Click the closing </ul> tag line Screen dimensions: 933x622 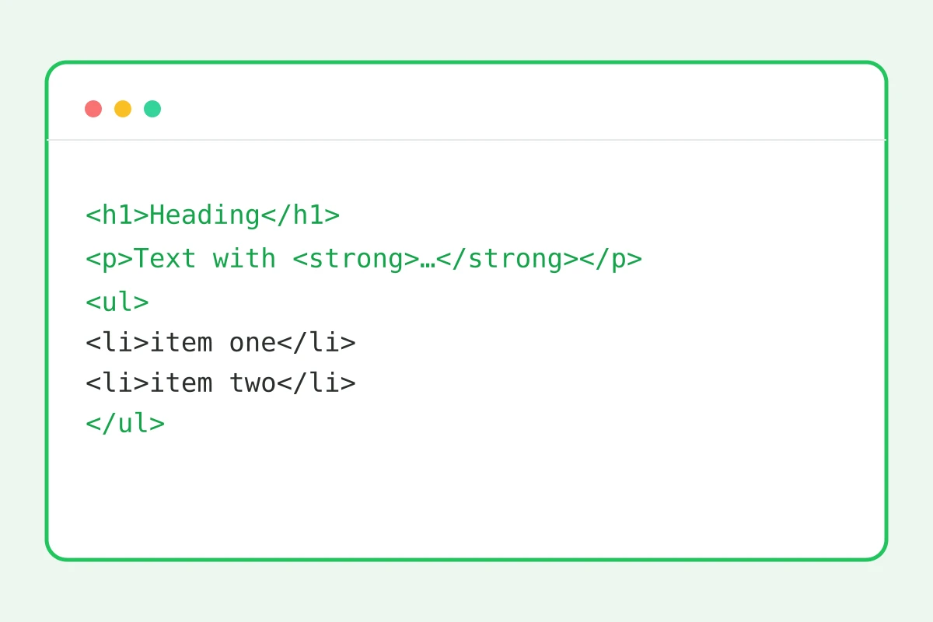coord(125,424)
